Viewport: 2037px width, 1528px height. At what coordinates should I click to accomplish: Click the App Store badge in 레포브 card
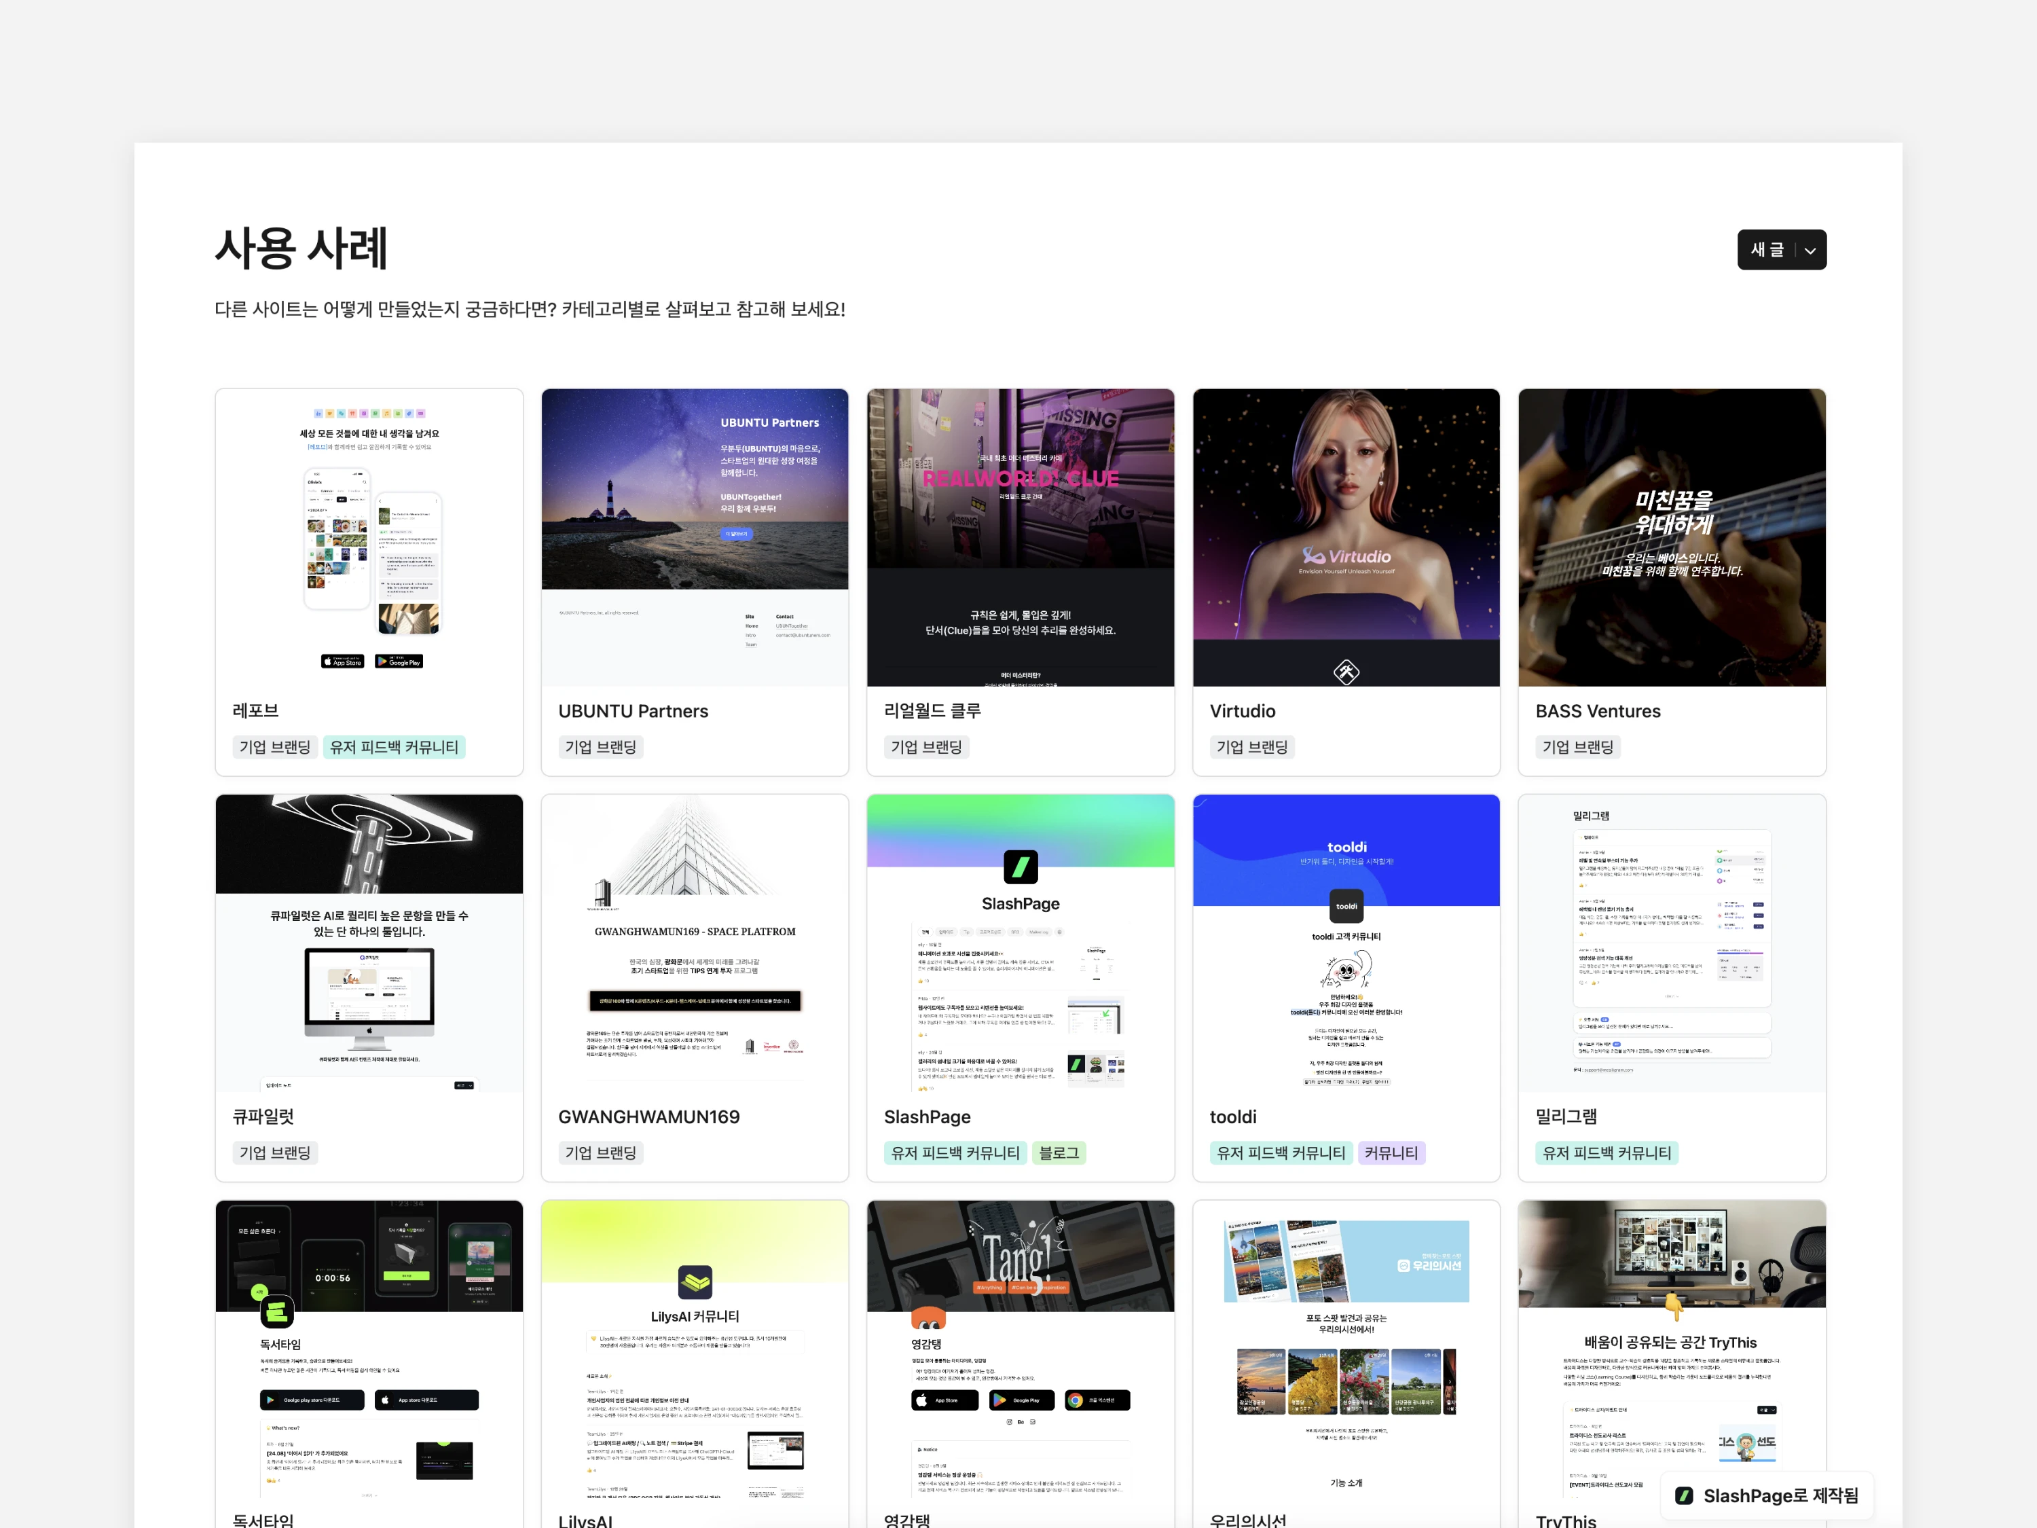click(x=343, y=661)
